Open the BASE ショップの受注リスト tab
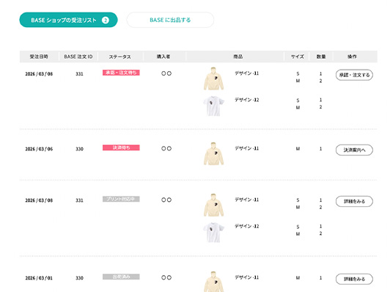Viewport: 390px width, 292px height. (68, 20)
